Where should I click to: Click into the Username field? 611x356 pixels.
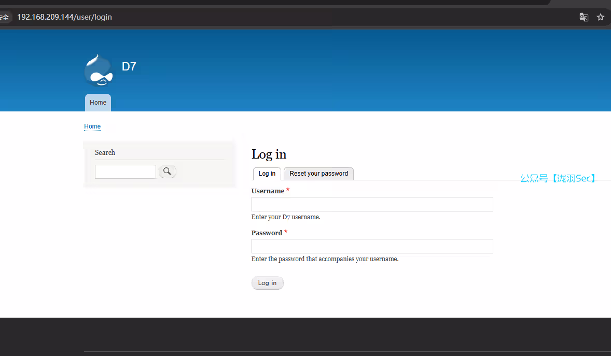372,204
